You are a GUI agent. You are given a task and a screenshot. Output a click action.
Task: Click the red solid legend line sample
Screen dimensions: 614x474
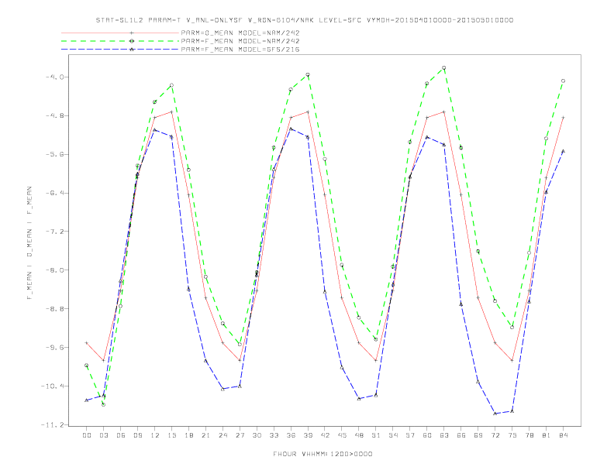120,33
